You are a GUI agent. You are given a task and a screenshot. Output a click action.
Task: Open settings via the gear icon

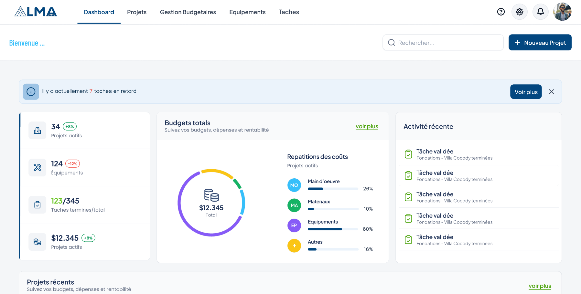point(520,12)
